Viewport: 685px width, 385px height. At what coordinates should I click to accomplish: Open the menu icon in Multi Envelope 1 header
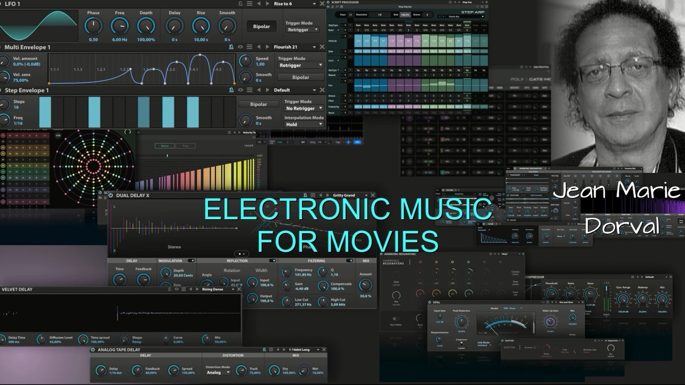(248, 47)
